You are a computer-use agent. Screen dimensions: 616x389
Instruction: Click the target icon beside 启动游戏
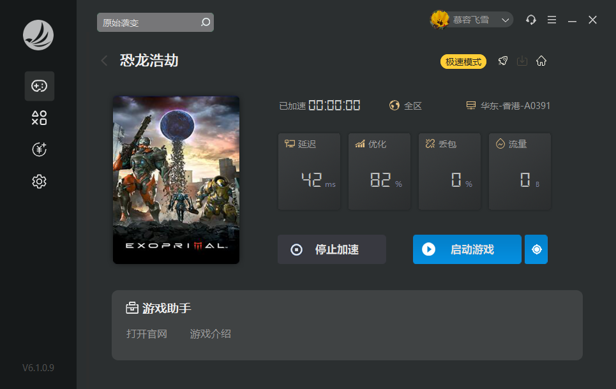click(536, 249)
